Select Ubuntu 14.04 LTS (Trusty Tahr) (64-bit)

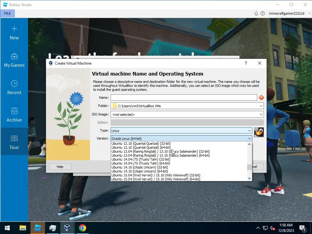[141, 163]
